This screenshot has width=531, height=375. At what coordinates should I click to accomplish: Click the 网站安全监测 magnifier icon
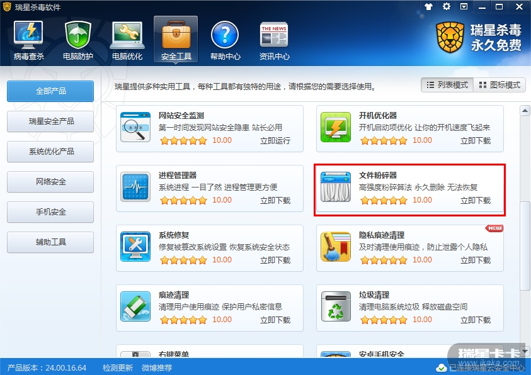click(135, 127)
